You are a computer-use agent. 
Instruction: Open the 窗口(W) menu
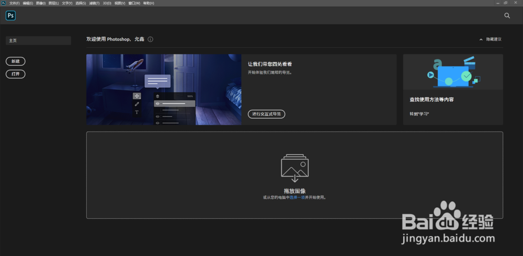[x=134, y=3]
